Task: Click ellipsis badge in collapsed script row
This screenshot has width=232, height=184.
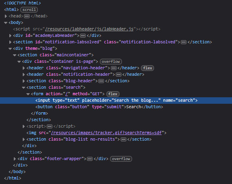Action: coord(50,126)
